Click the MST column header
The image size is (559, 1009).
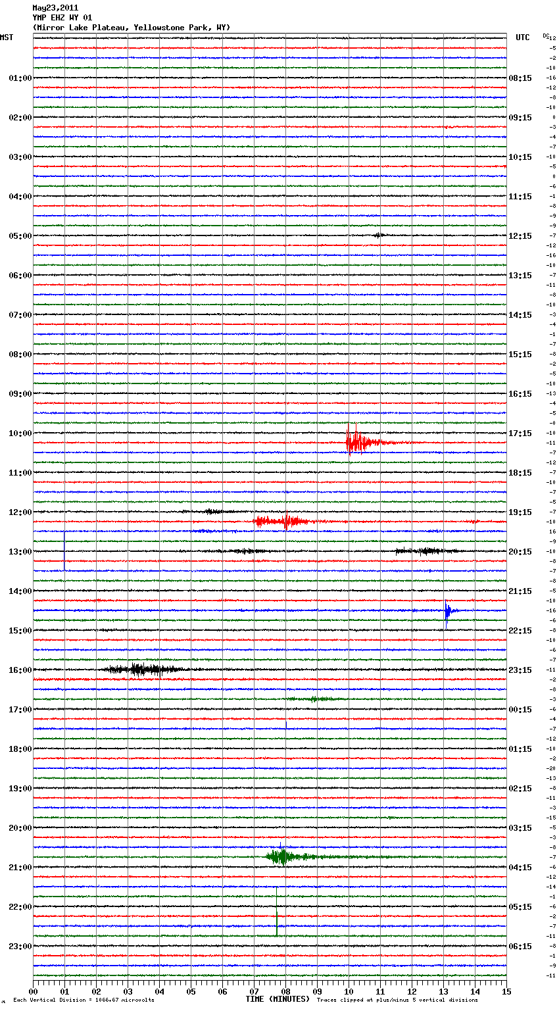7,37
